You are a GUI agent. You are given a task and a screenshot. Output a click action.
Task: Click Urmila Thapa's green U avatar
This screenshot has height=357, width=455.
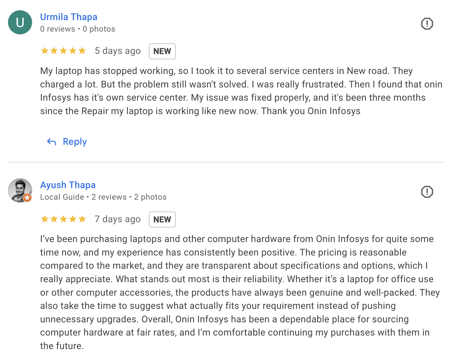click(x=20, y=22)
